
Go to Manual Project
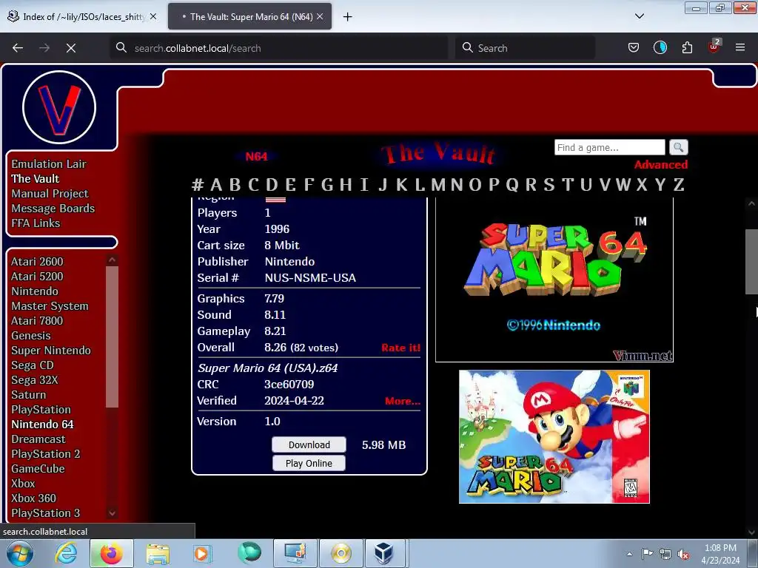coord(50,194)
